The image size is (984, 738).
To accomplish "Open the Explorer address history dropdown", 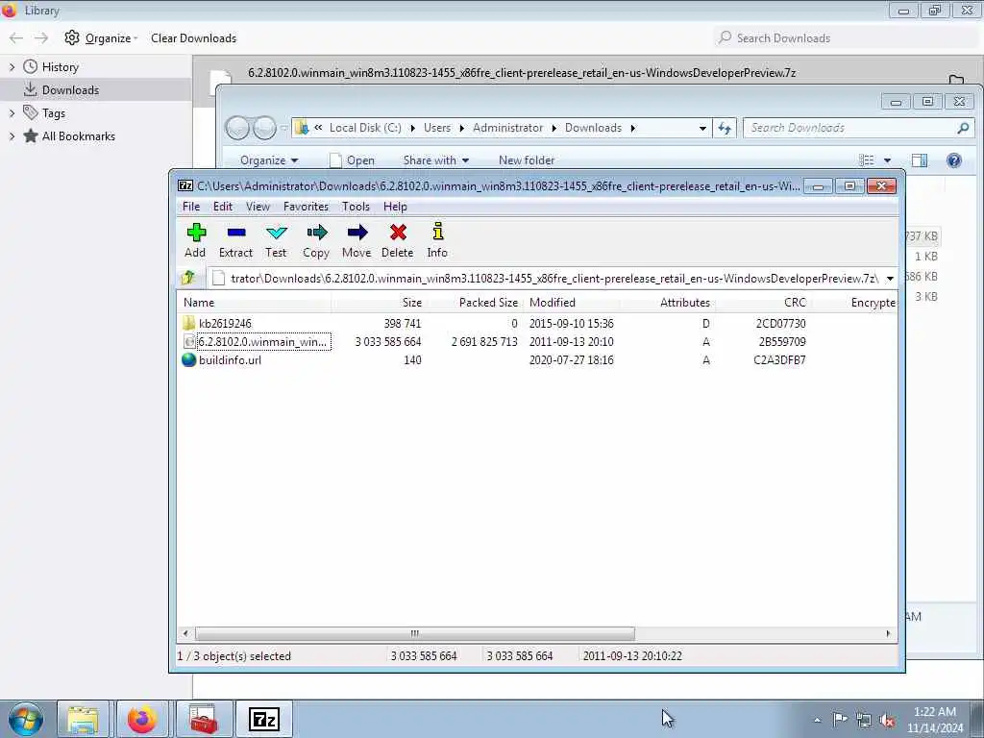I will [702, 128].
